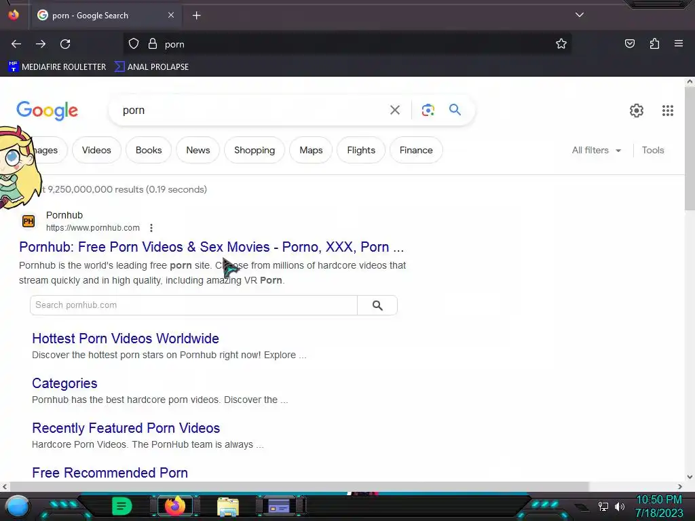This screenshot has height=521, width=695.
Task: Click the scroll right arrow
Action: pyautogui.click(x=680, y=486)
